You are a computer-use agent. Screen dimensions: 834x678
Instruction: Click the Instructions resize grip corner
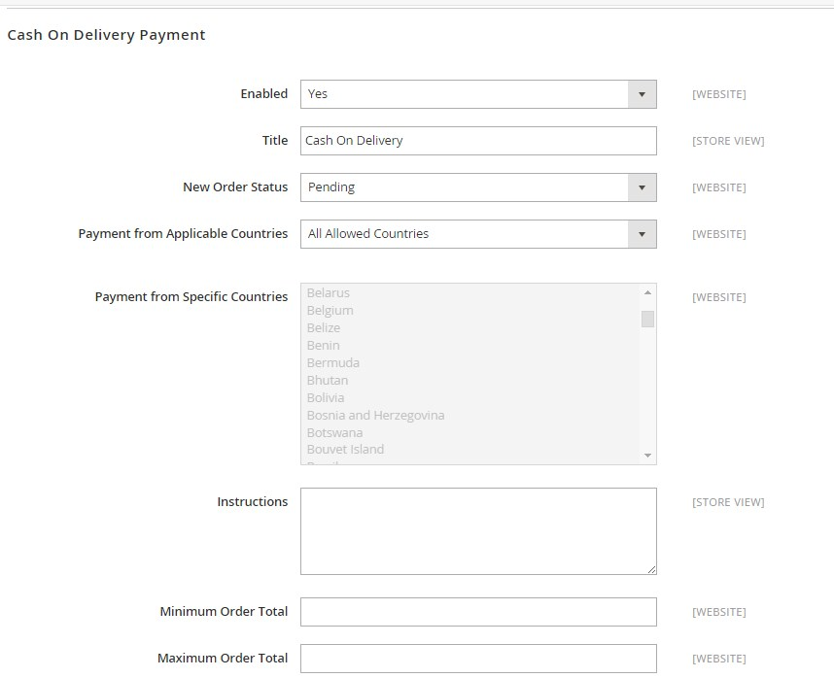pos(651,569)
